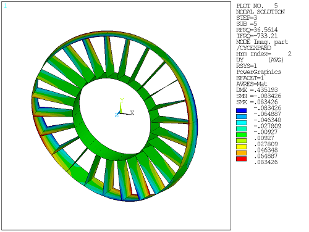Click the 'PLOT NO. 5' text
The image size is (309, 232).
(x=257, y=6)
